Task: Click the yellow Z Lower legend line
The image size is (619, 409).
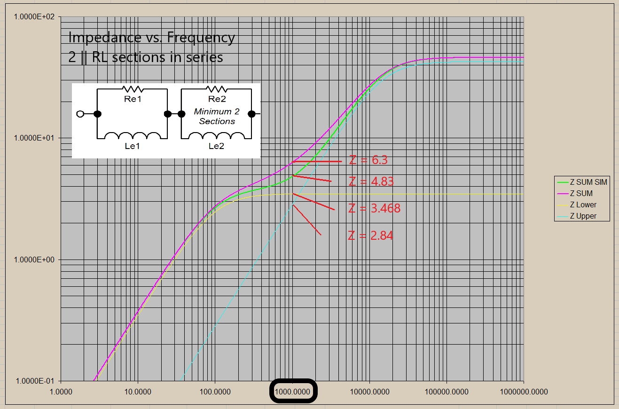Action: click(x=563, y=205)
